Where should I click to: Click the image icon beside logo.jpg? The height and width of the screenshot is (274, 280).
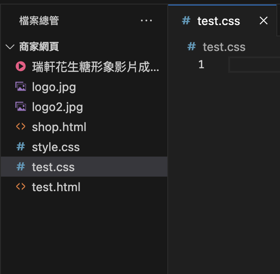[x=20, y=86]
